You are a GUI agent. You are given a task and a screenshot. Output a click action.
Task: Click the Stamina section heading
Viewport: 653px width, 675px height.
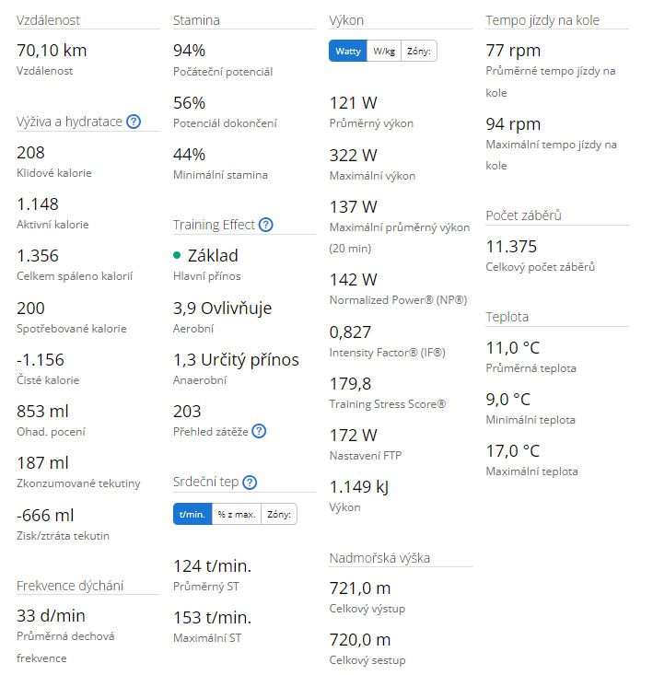pos(196,19)
